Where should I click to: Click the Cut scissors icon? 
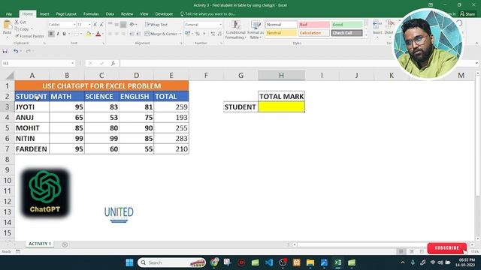(x=17, y=22)
